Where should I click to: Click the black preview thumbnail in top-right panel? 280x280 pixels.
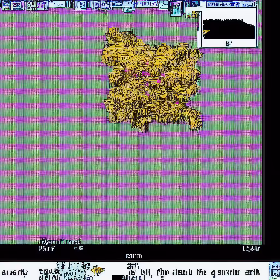click(229, 29)
